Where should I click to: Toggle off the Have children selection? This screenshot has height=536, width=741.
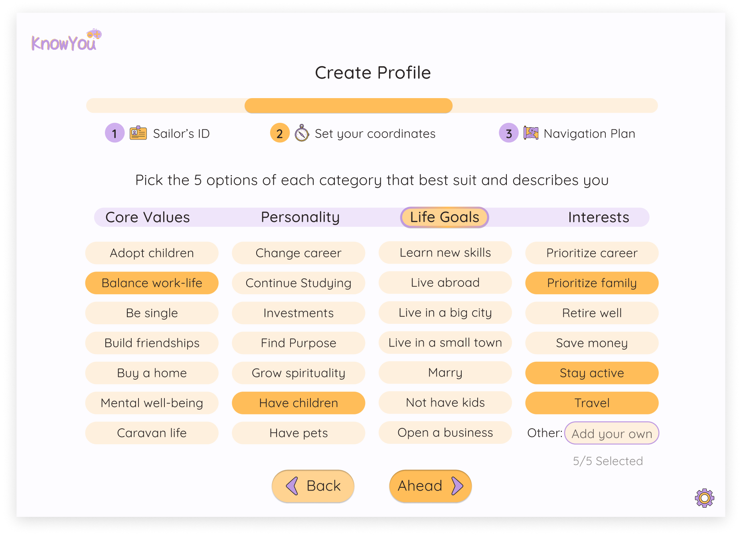point(298,403)
